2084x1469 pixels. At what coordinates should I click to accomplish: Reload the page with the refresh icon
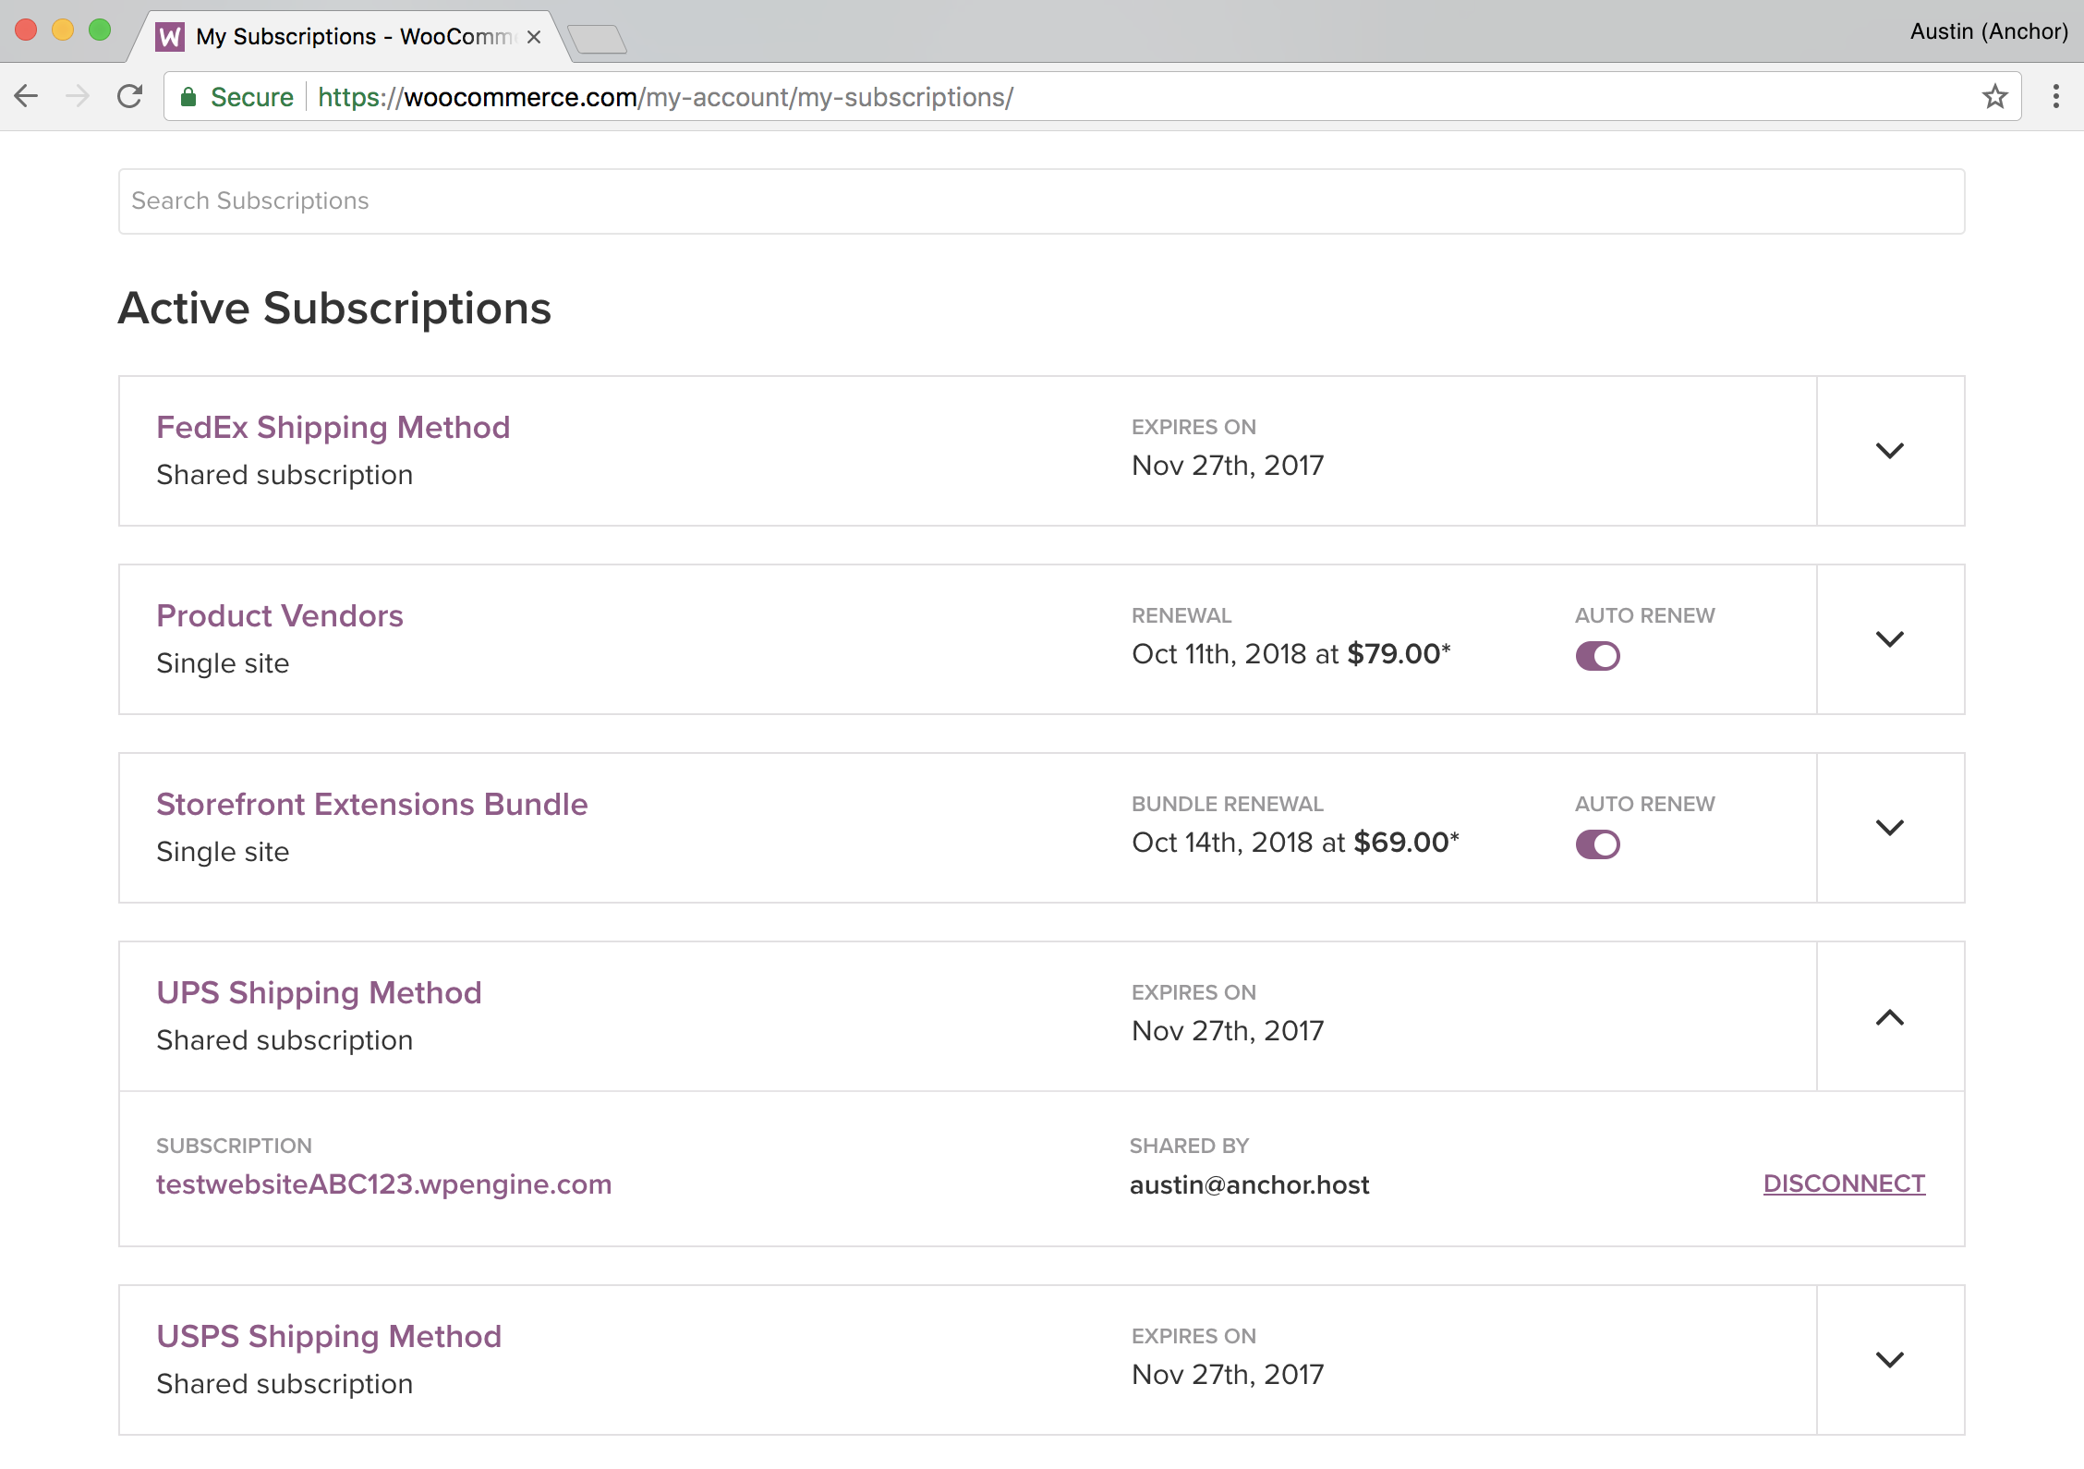pos(130,96)
